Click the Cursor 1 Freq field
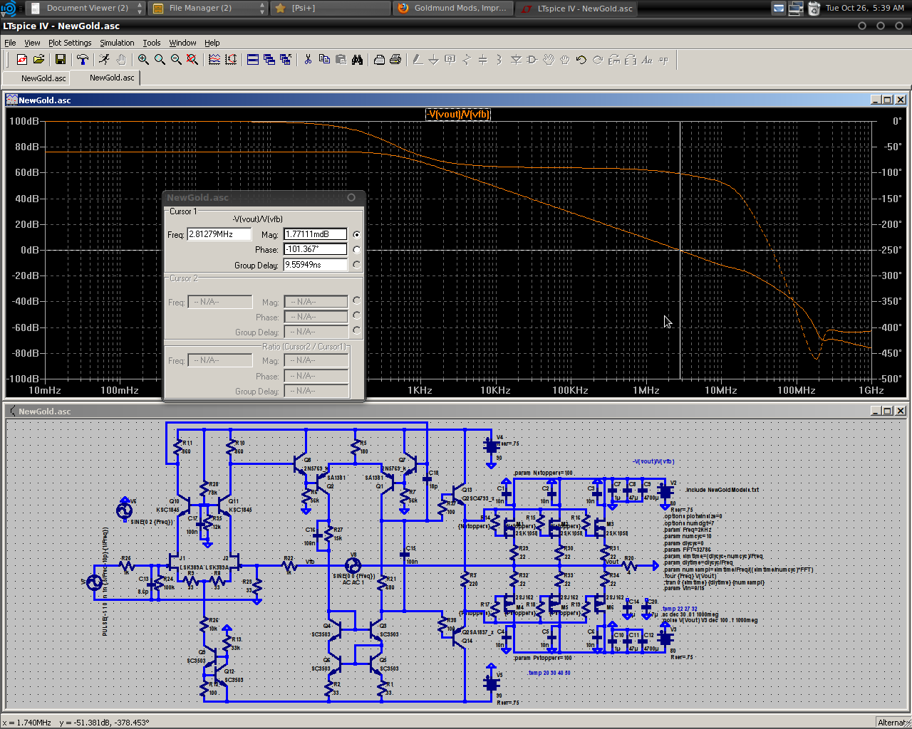Viewport: 912px width, 729px height. (219, 234)
